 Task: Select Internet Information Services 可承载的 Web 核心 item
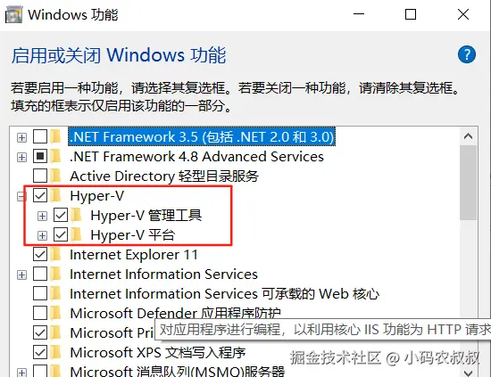click(x=224, y=294)
